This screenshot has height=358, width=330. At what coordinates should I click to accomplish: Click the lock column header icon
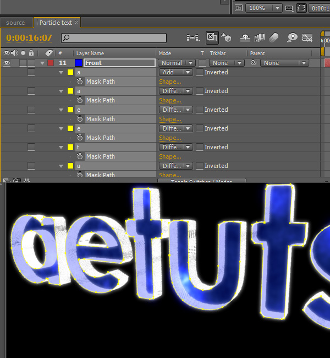[x=31, y=53]
